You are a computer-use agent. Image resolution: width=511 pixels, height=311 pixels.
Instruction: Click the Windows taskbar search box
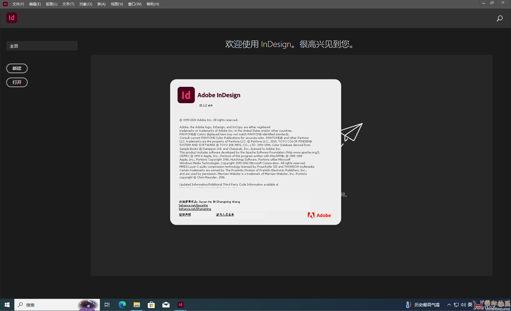(57, 305)
